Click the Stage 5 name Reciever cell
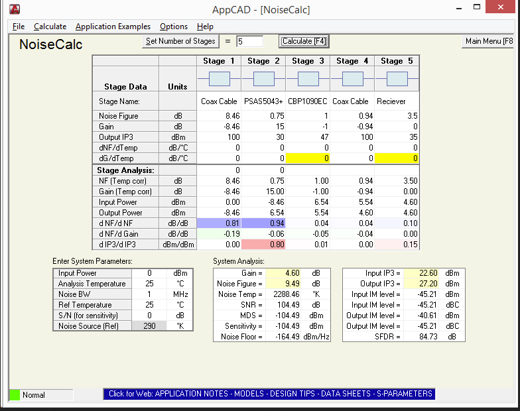This screenshot has height=411, width=520. pos(397,101)
